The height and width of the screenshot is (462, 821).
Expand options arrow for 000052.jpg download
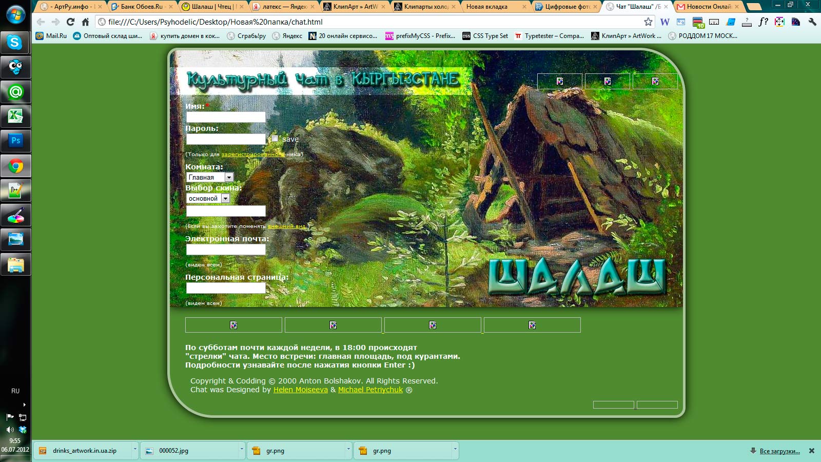242,450
